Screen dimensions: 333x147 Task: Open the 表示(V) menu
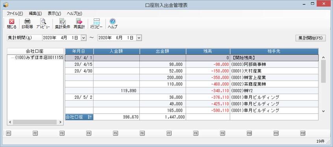(54, 14)
